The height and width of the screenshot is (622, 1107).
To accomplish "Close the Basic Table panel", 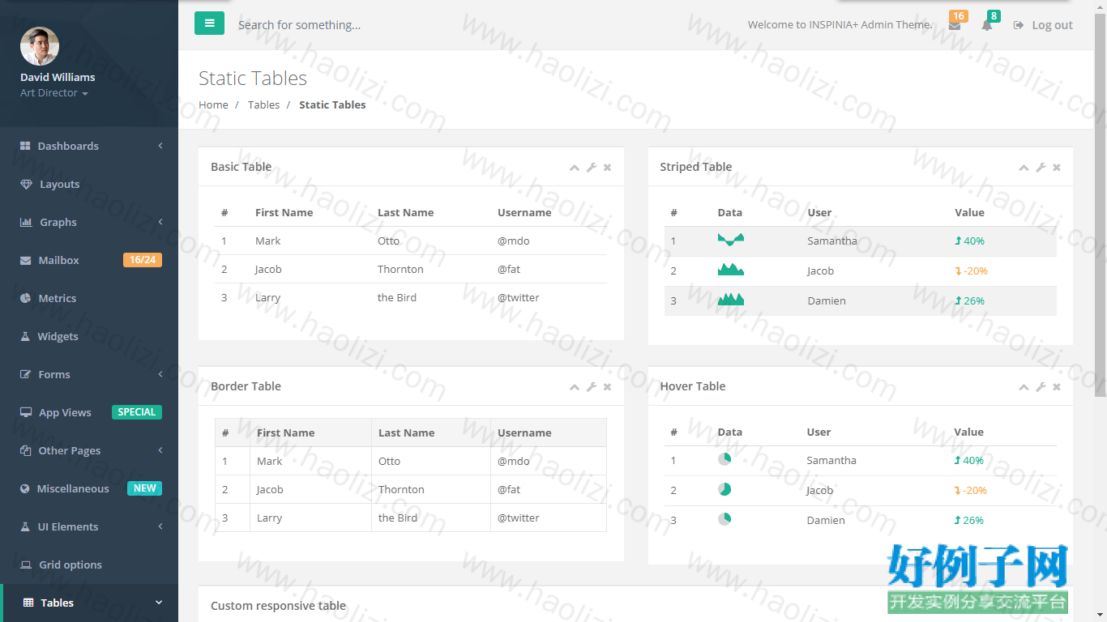I will (x=607, y=168).
